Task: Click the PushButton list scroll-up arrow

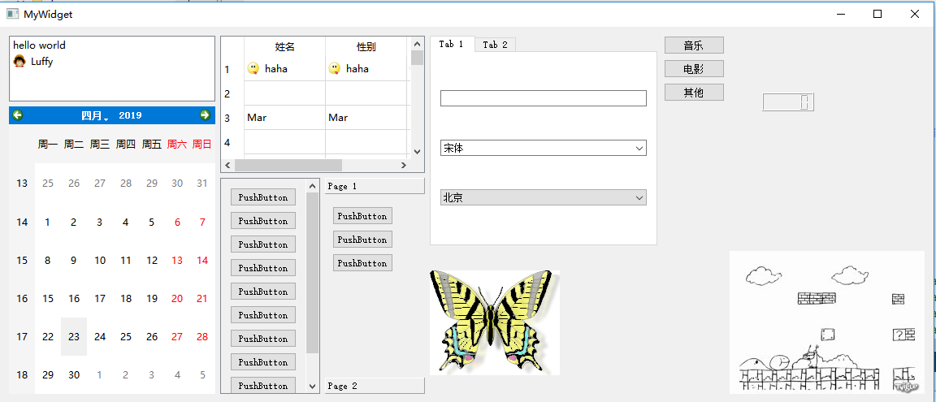Action: click(312, 186)
